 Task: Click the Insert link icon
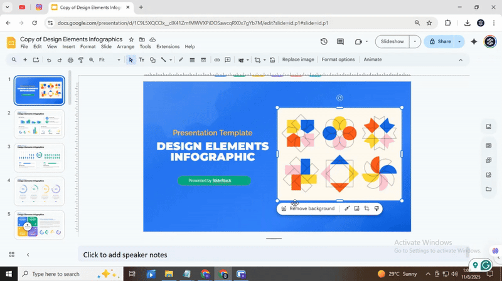[x=217, y=60]
